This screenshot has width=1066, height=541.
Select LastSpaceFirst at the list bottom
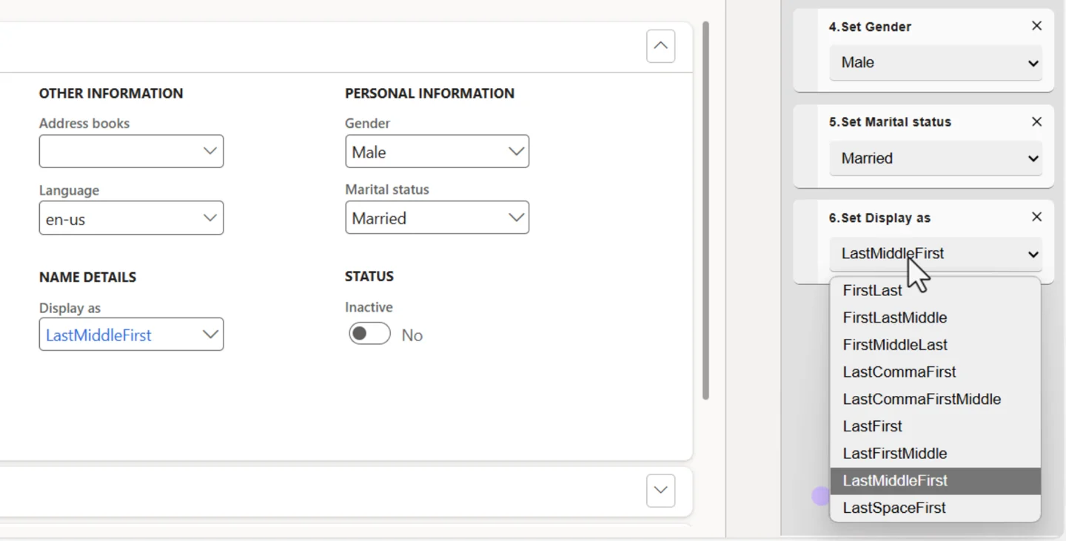coord(894,508)
